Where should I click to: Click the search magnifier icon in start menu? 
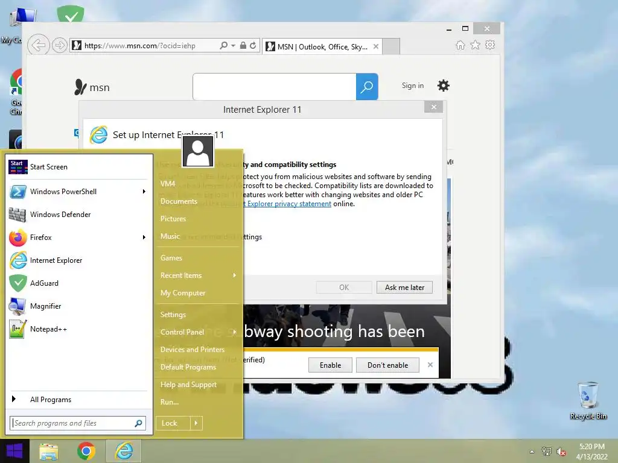pos(138,423)
